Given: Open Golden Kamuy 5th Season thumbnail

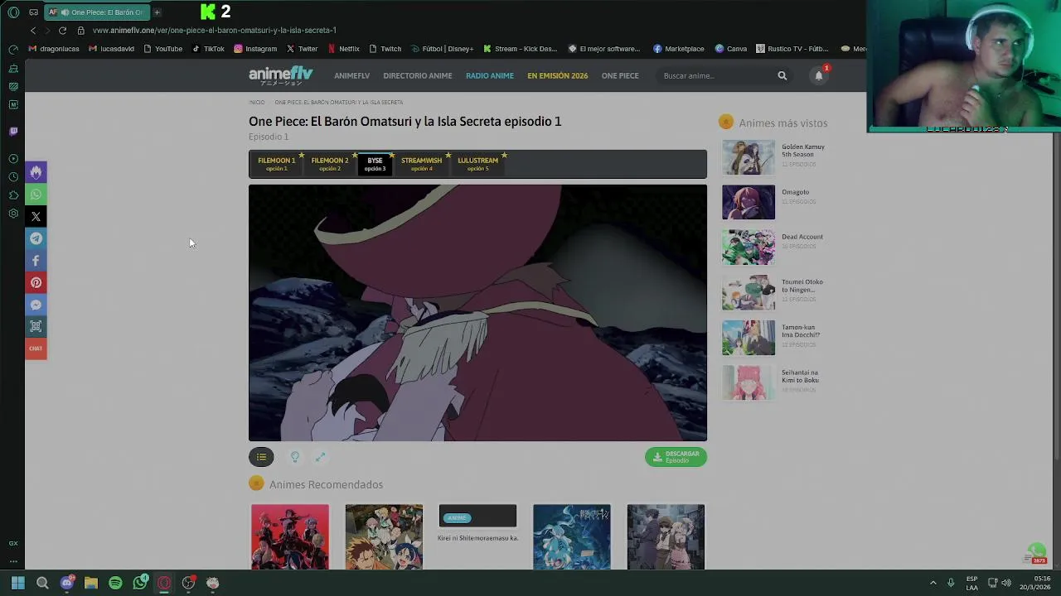Looking at the screenshot, I should coord(749,157).
